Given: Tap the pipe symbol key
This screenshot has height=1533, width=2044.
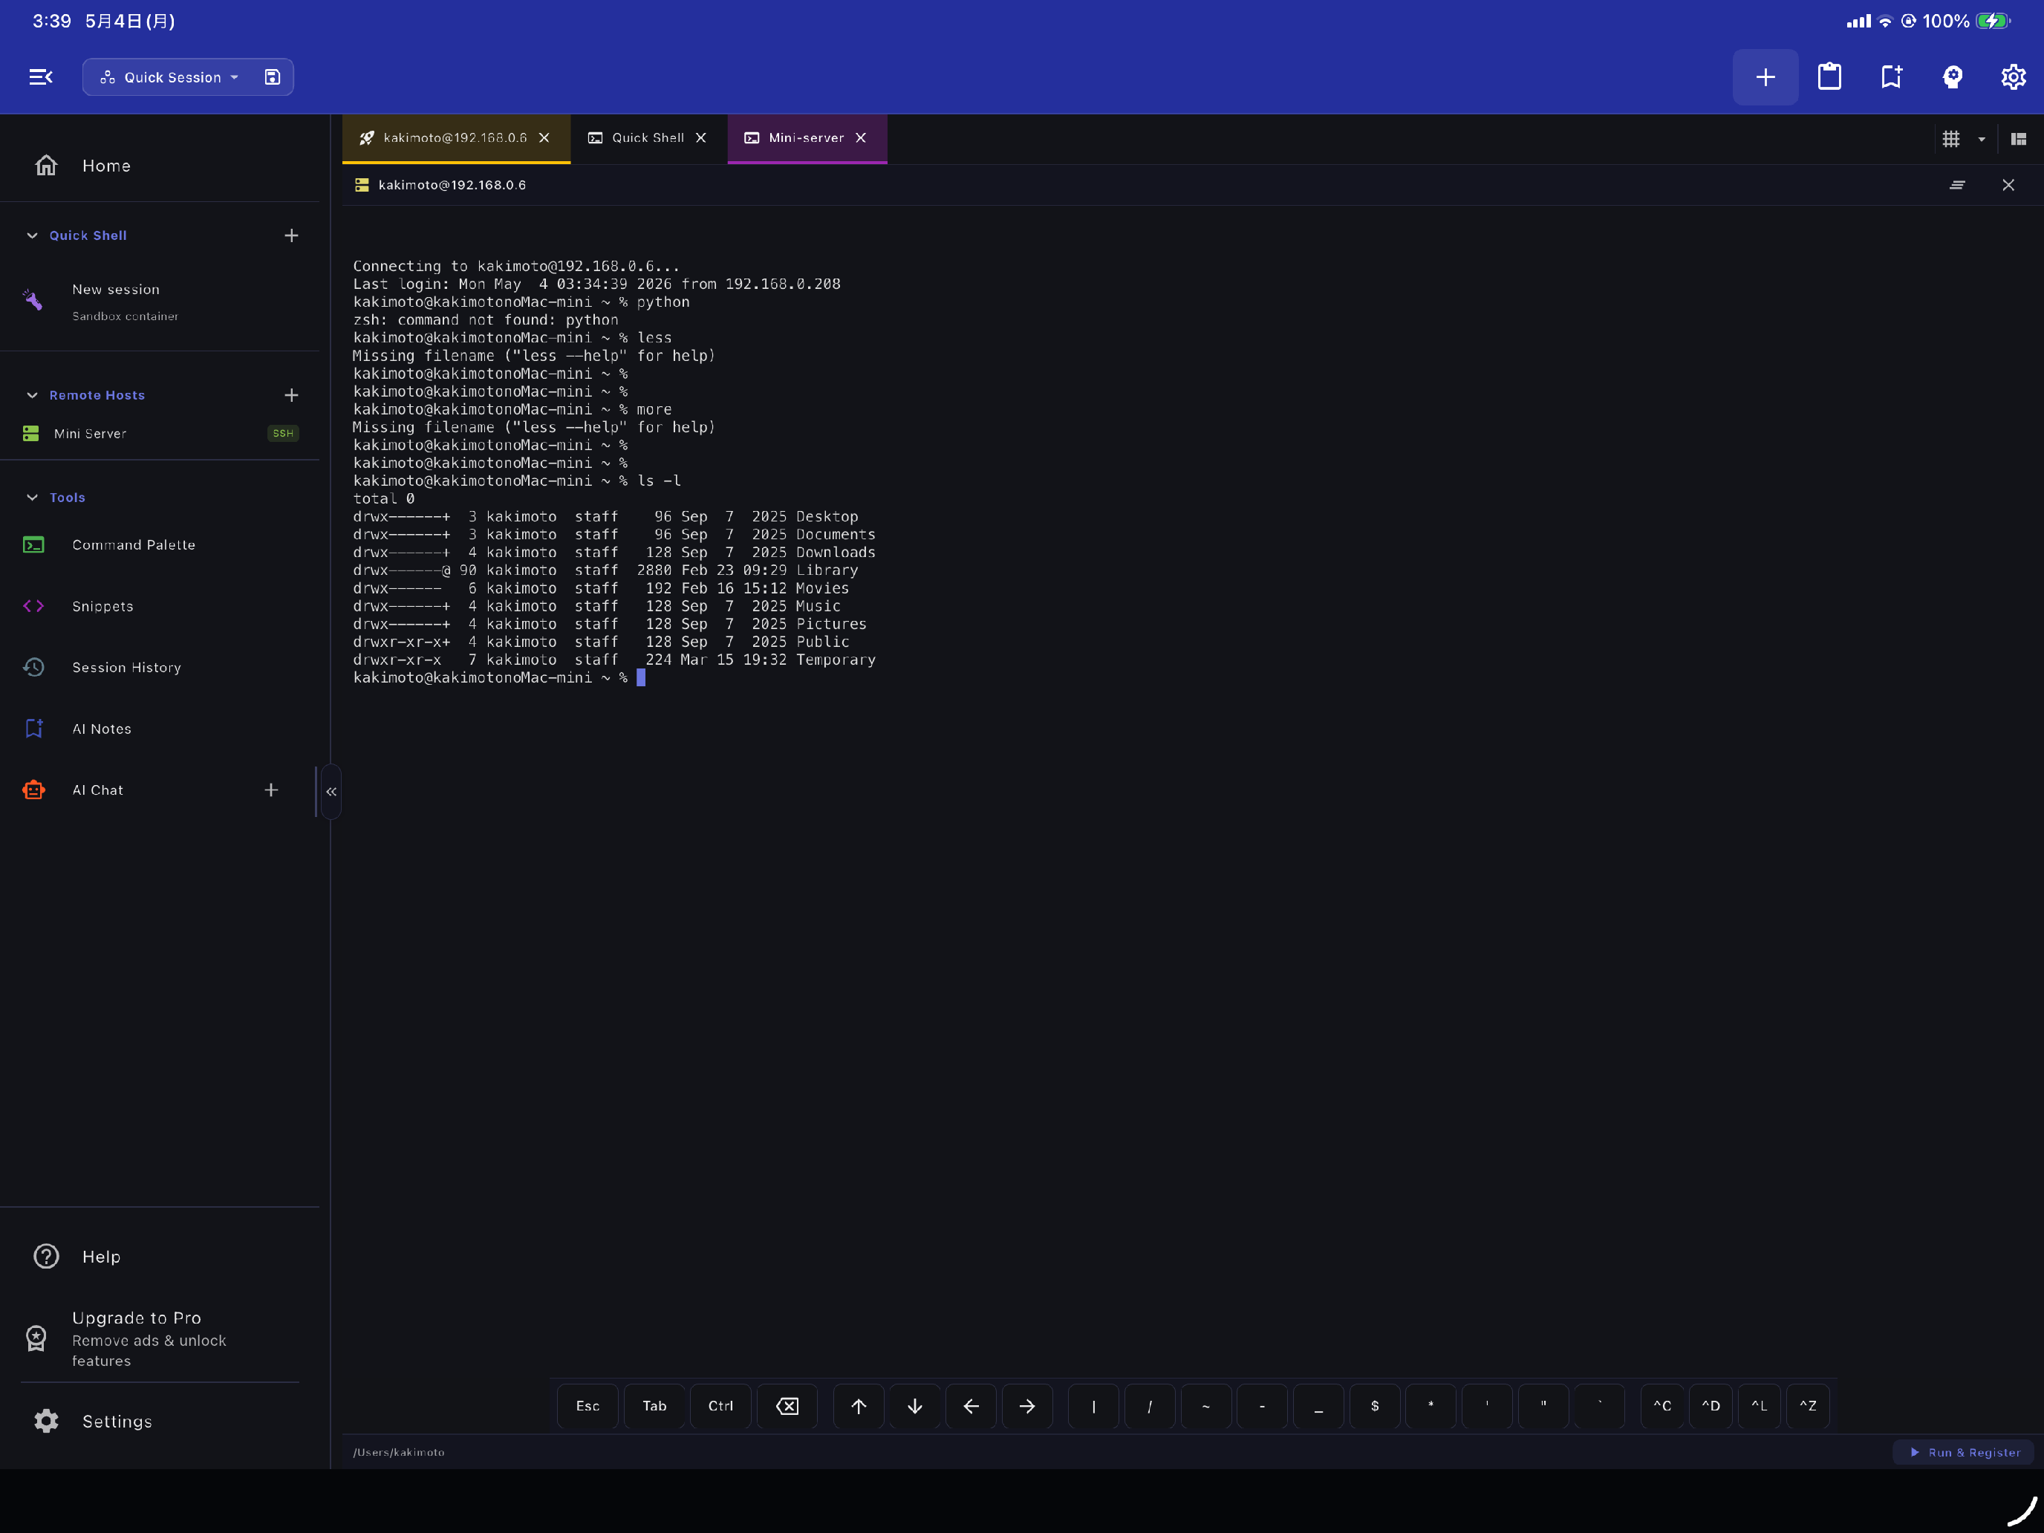Looking at the screenshot, I should tap(1093, 1407).
